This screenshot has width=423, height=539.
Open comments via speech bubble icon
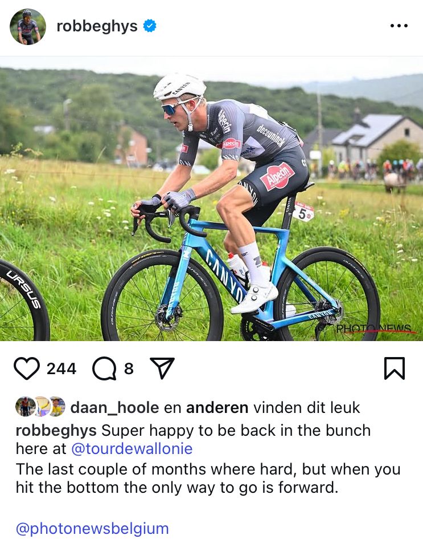pyautogui.click(x=104, y=368)
